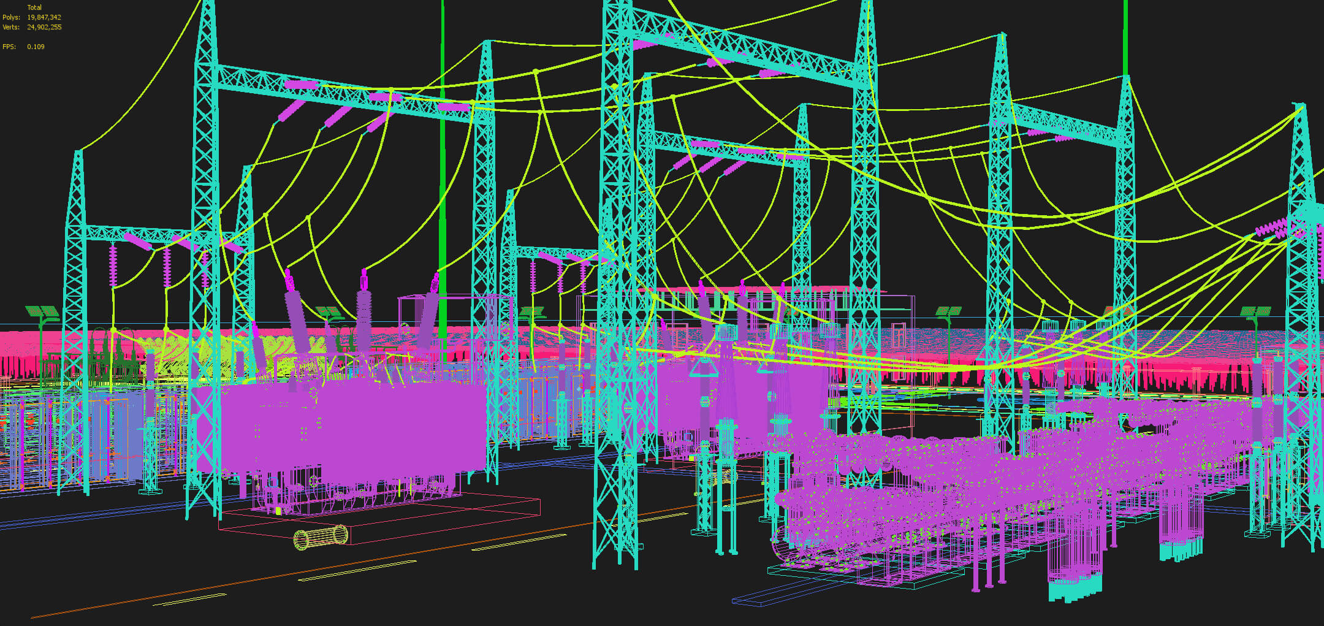The width and height of the screenshot is (1324, 626).
Task: Click the 'Polys:' label
Action: click(x=11, y=17)
